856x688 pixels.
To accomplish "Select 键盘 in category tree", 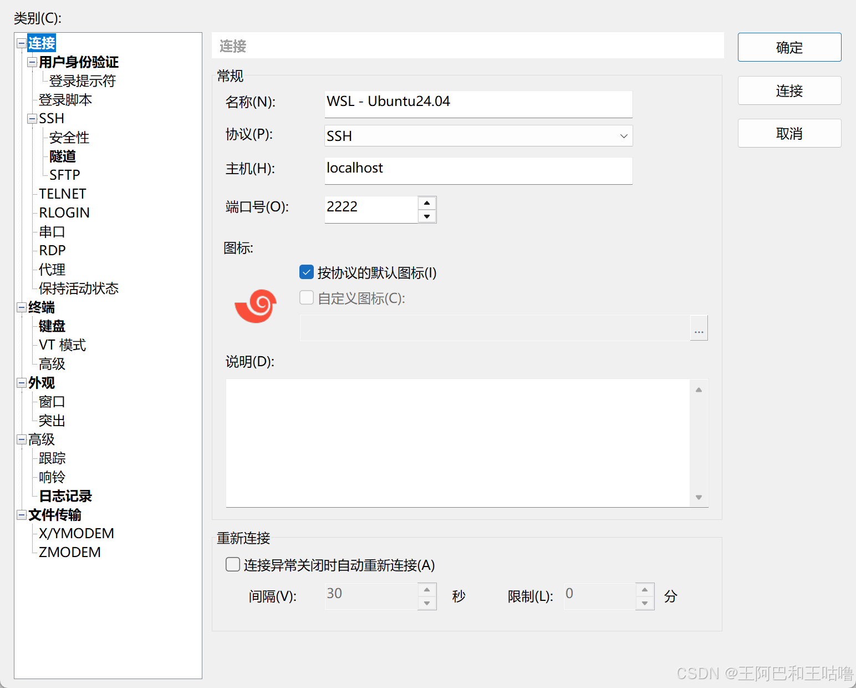I will coord(52,326).
